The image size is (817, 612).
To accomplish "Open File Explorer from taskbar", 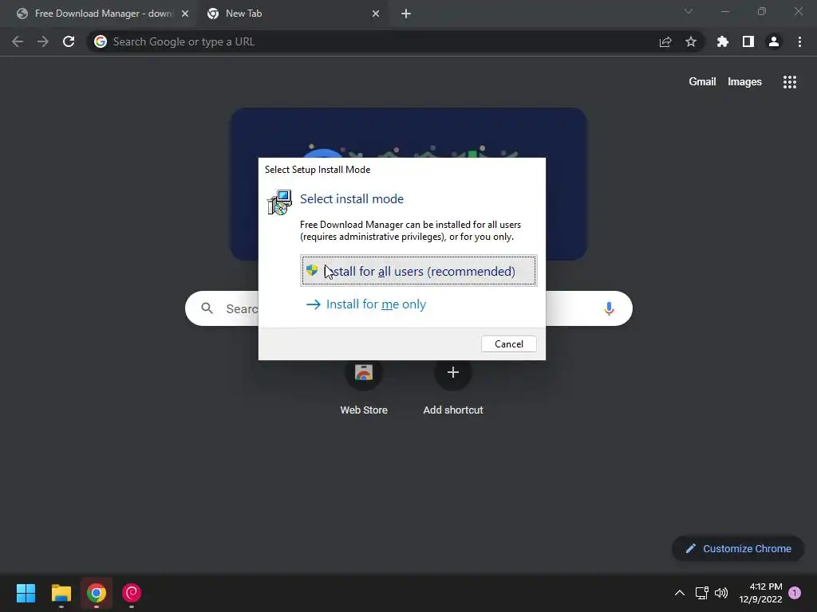I will (61, 593).
